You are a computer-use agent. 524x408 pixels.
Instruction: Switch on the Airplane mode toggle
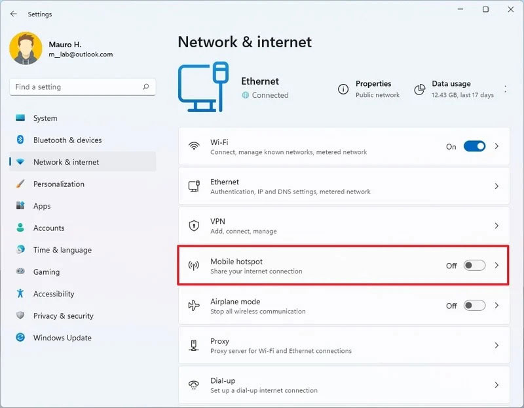[x=474, y=306]
